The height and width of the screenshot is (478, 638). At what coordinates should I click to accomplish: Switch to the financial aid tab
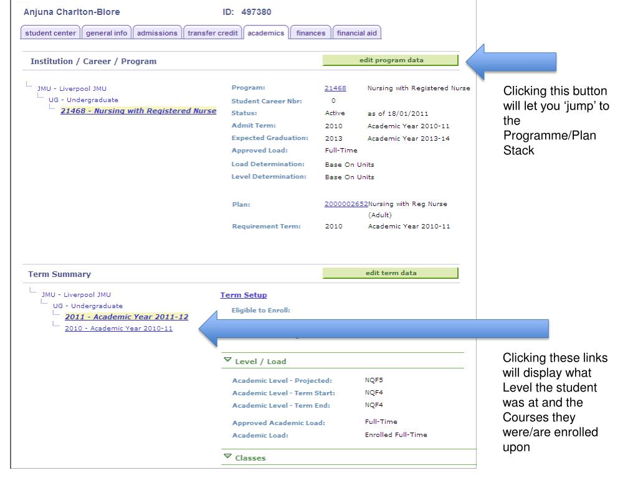click(x=357, y=33)
